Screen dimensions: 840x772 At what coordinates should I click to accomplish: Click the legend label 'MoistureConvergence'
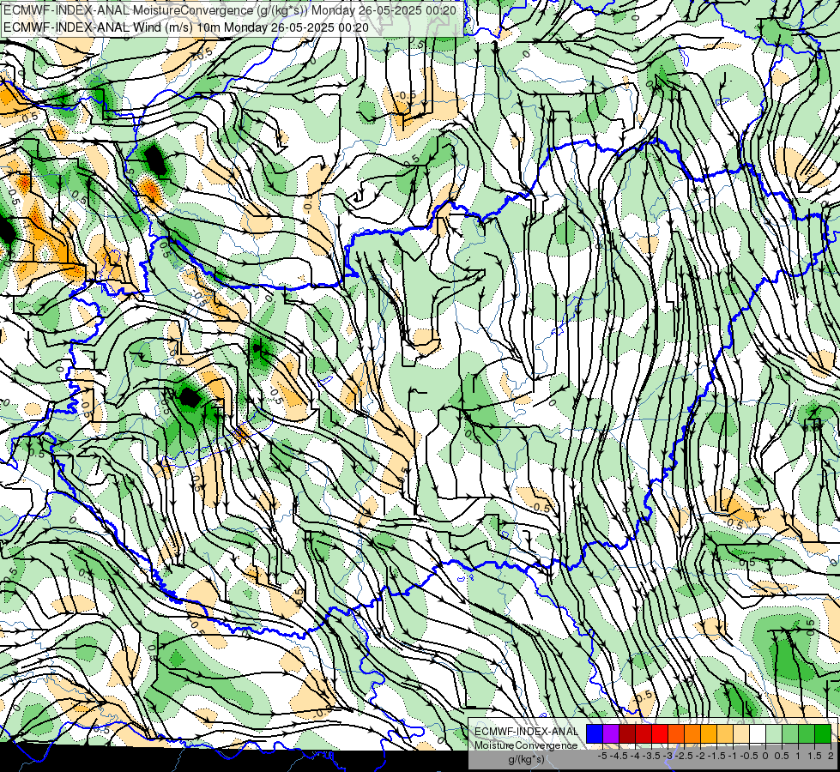[x=526, y=745]
